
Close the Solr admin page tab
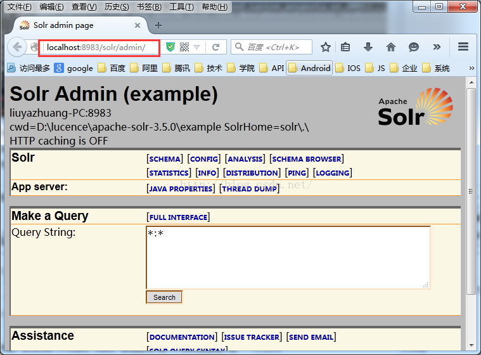click(138, 25)
